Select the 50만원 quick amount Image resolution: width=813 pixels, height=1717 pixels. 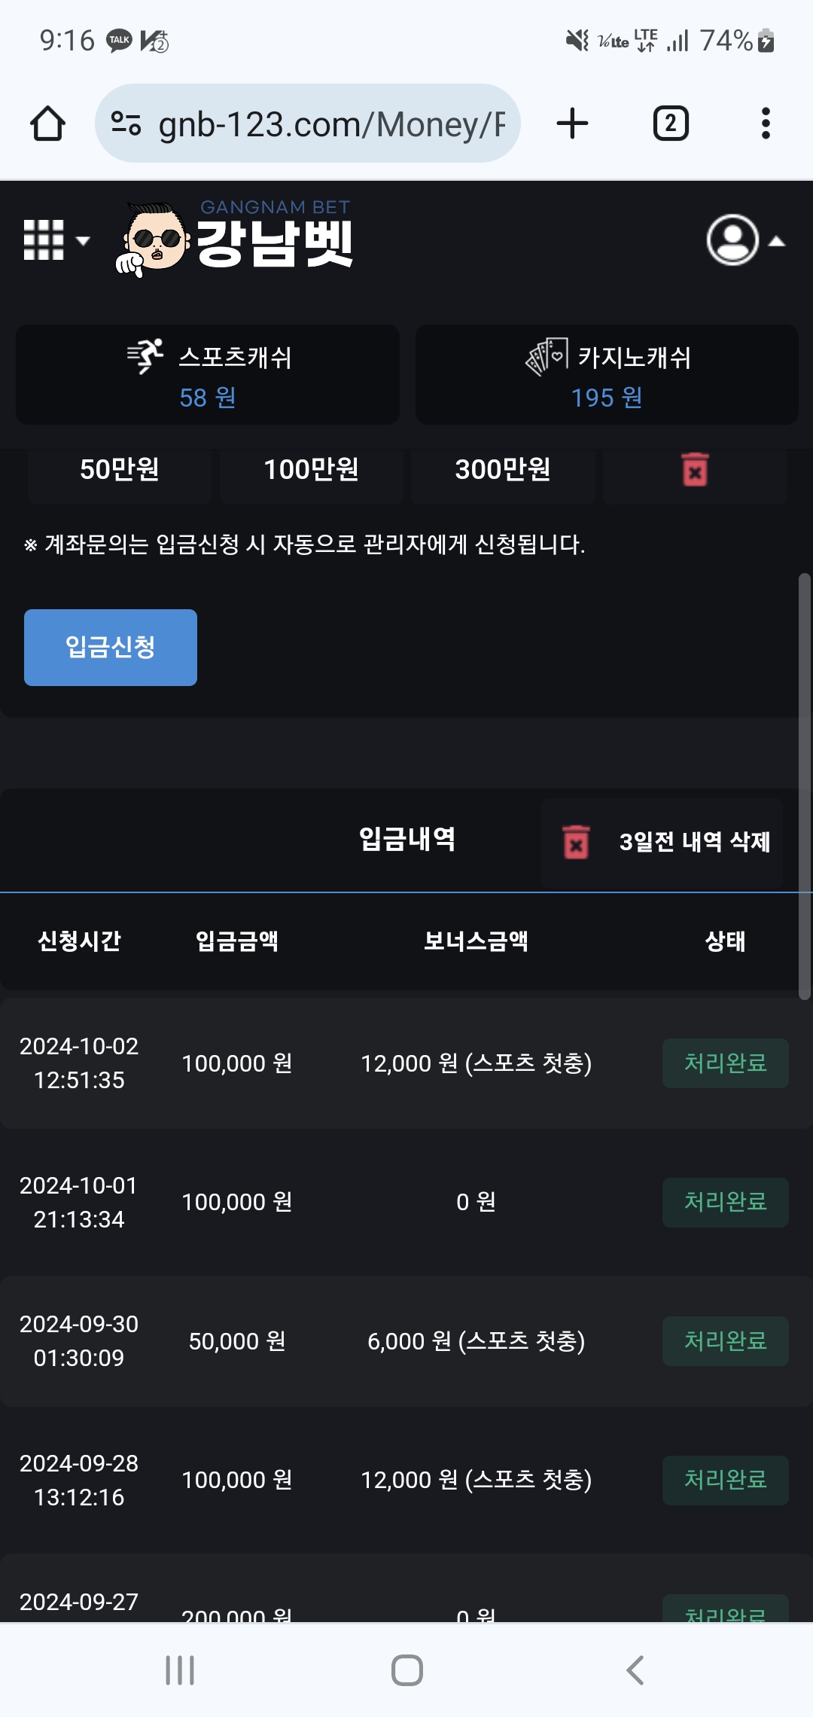pyautogui.click(x=120, y=471)
